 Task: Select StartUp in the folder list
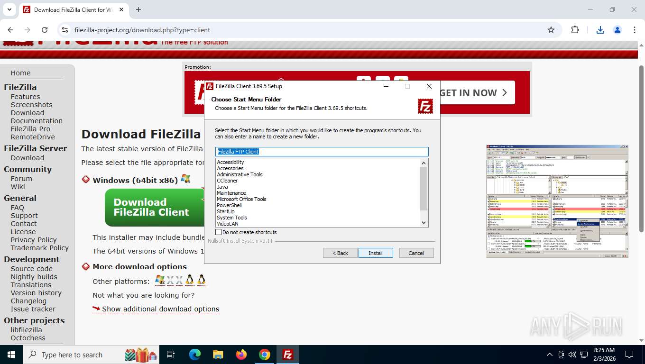point(225,211)
